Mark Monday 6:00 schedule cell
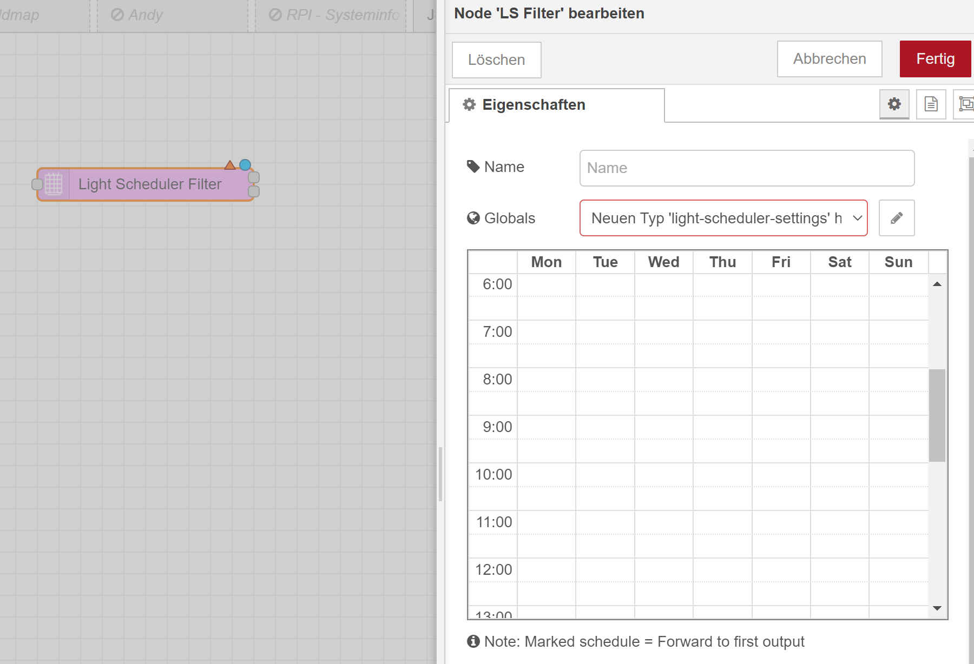The height and width of the screenshot is (664, 974). point(547,285)
